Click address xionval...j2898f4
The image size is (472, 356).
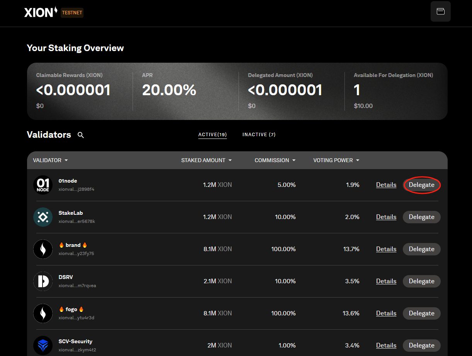tap(77, 190)
